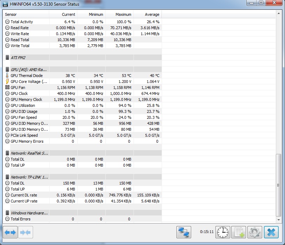The width and height of the screenshot is (285, 245).
Task: Select the Write Rate row label
Action: [x=20, y=34]
